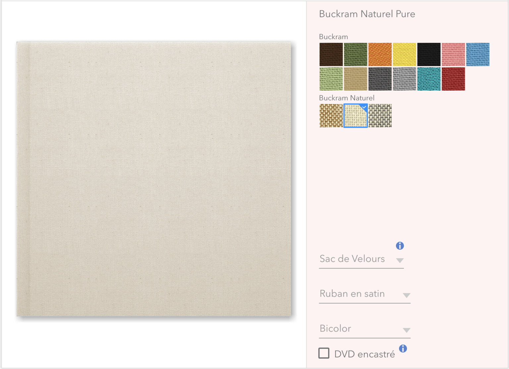This screenshot has height=369, width=509.
Task: Pick the tan beige Buckram swatch
Action: pos(356,79)
